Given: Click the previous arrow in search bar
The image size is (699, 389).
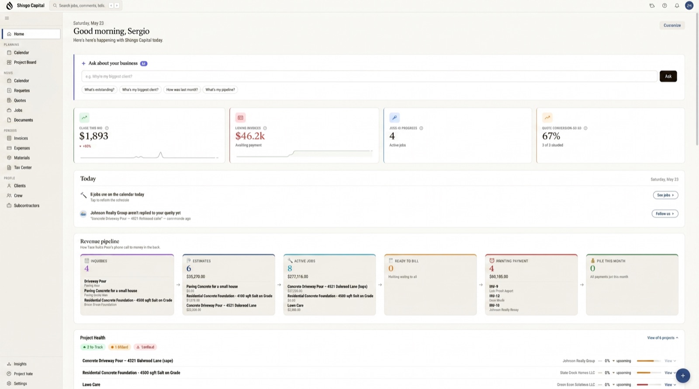Looking at the screenshot, I should click(111, 6).
